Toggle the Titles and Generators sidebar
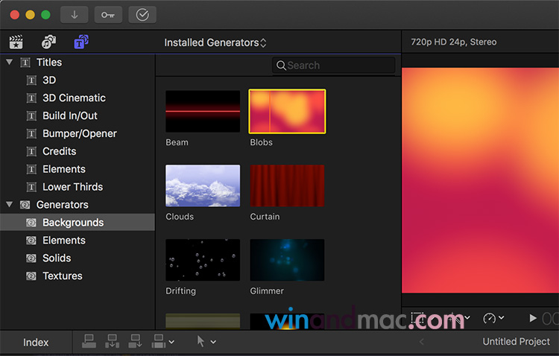 click(x=80, y=42)
